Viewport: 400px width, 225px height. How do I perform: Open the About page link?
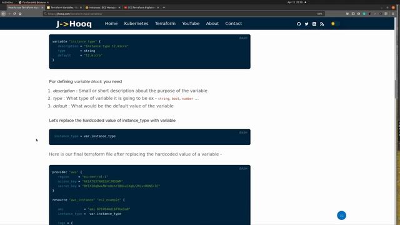point(212,24)
